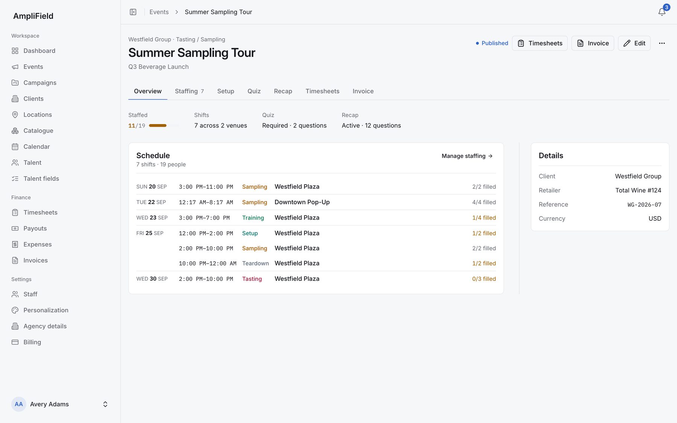Select the Teardown shift at Westfield Plaza

click(316, 263)
